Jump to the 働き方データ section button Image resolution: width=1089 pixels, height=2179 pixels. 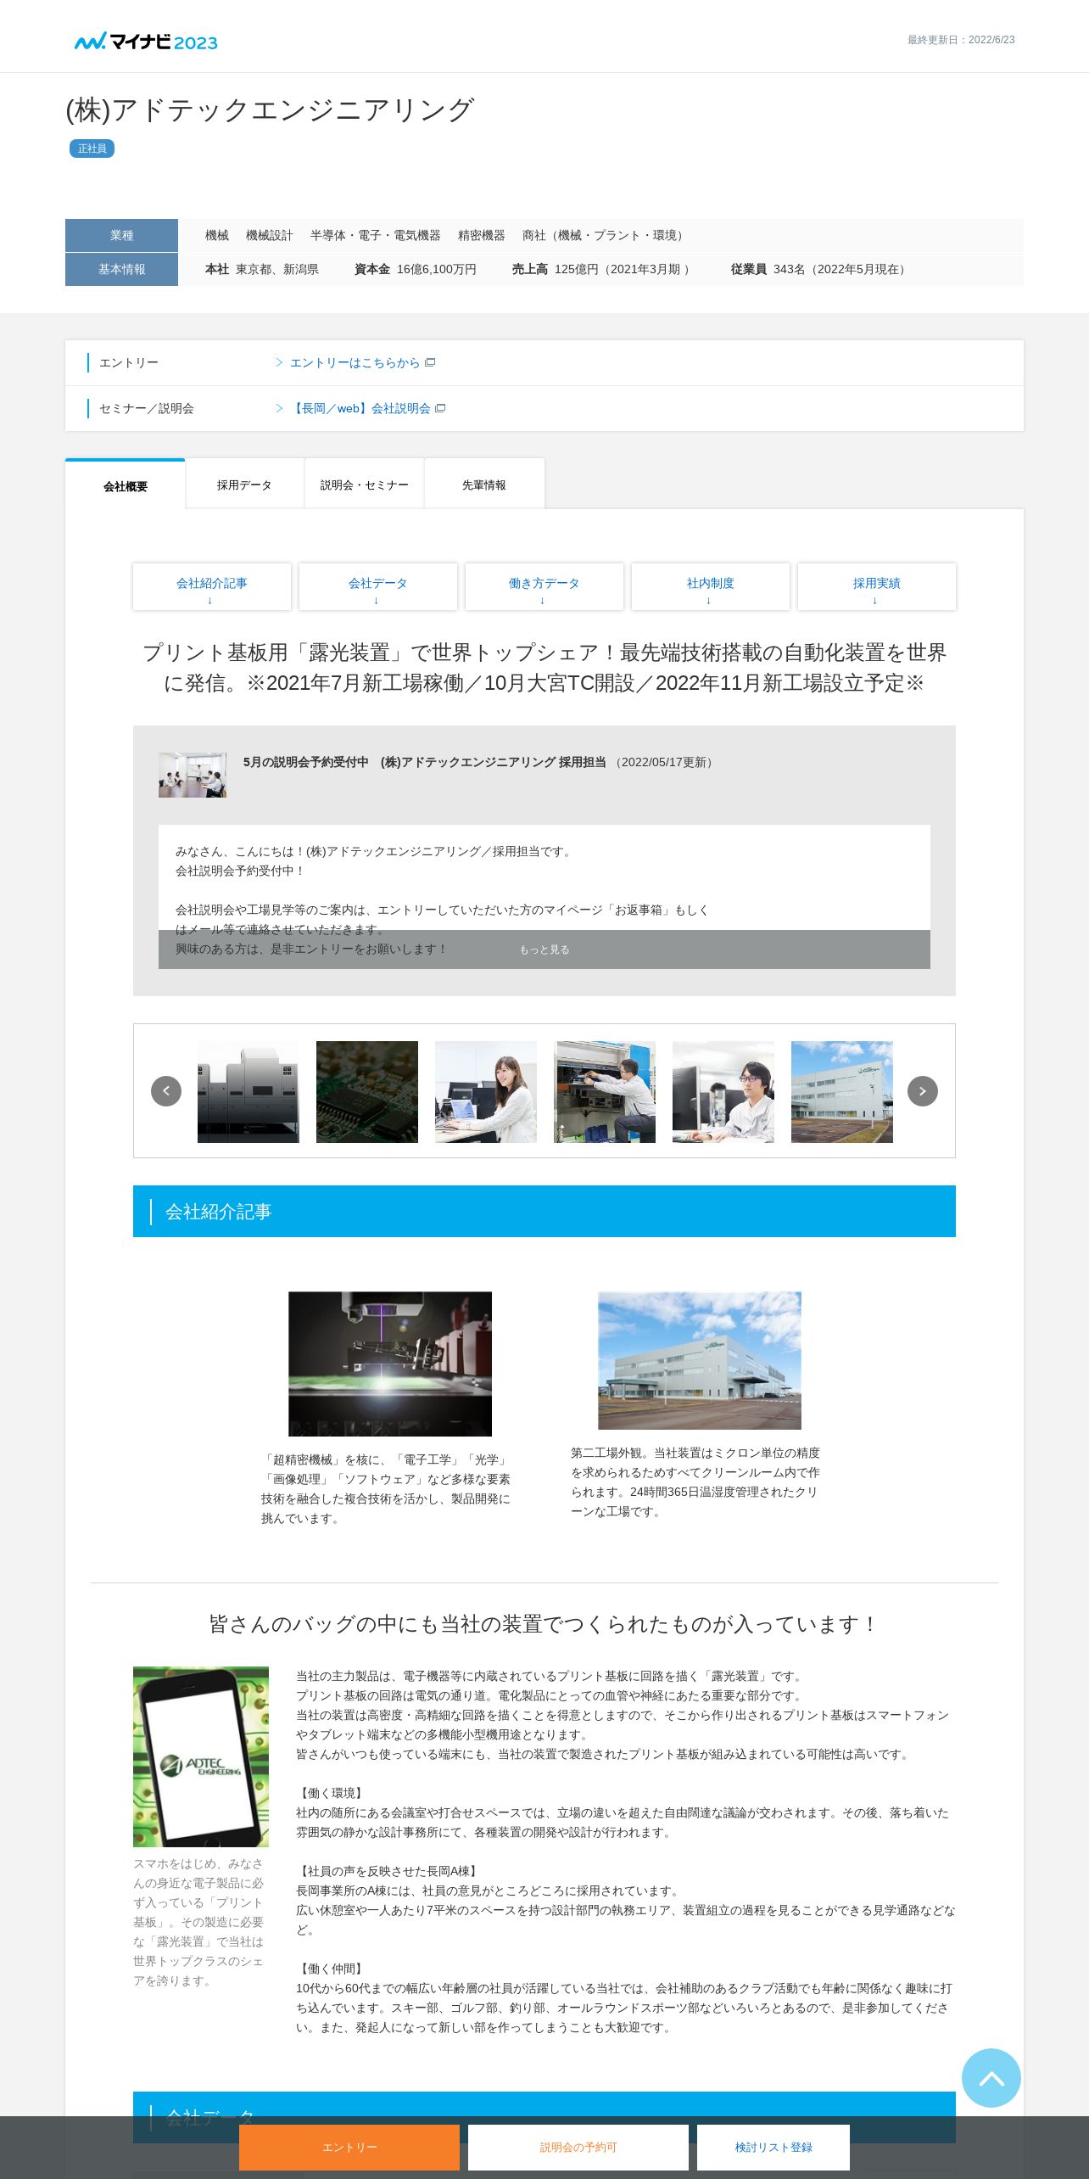coord(544,587)
